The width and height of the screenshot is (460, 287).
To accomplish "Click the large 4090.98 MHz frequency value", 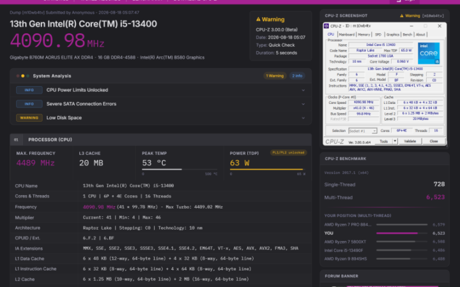I will tap(57, 41).
